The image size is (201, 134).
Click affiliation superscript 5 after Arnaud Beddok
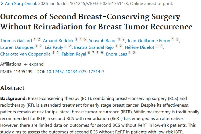(x=85, y=39)
